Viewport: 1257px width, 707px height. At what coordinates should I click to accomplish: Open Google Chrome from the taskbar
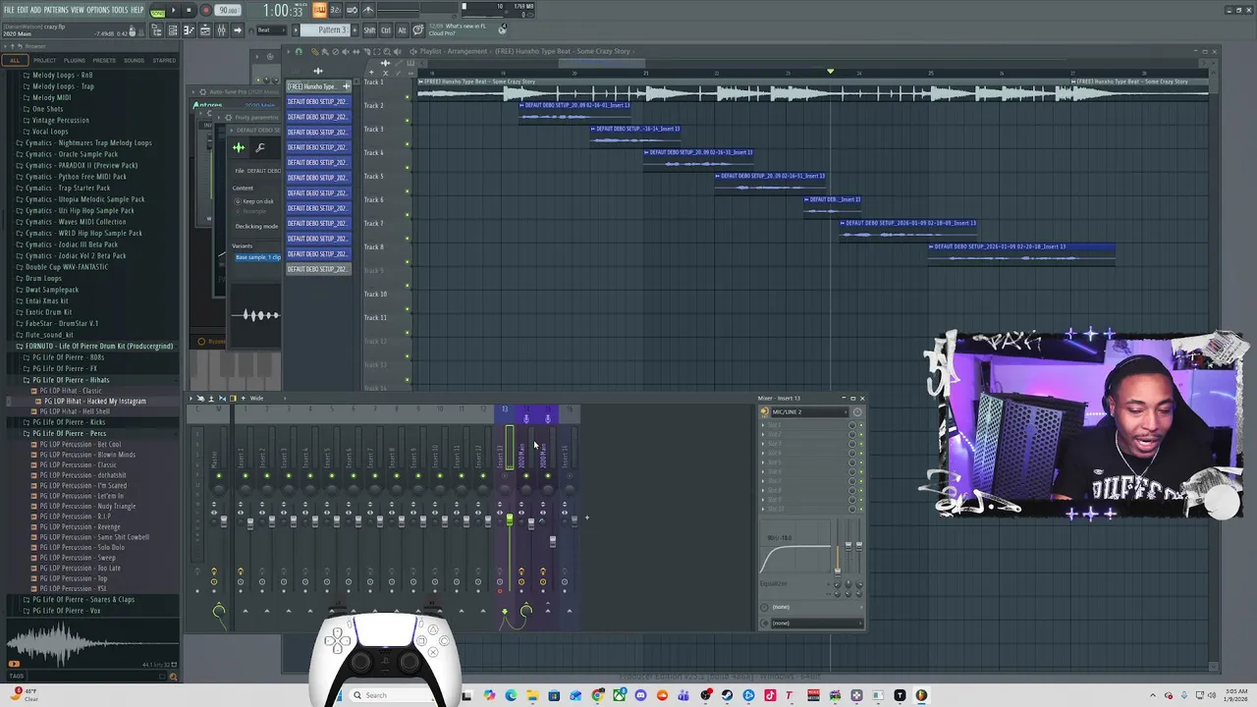click(x=598, y=695)
